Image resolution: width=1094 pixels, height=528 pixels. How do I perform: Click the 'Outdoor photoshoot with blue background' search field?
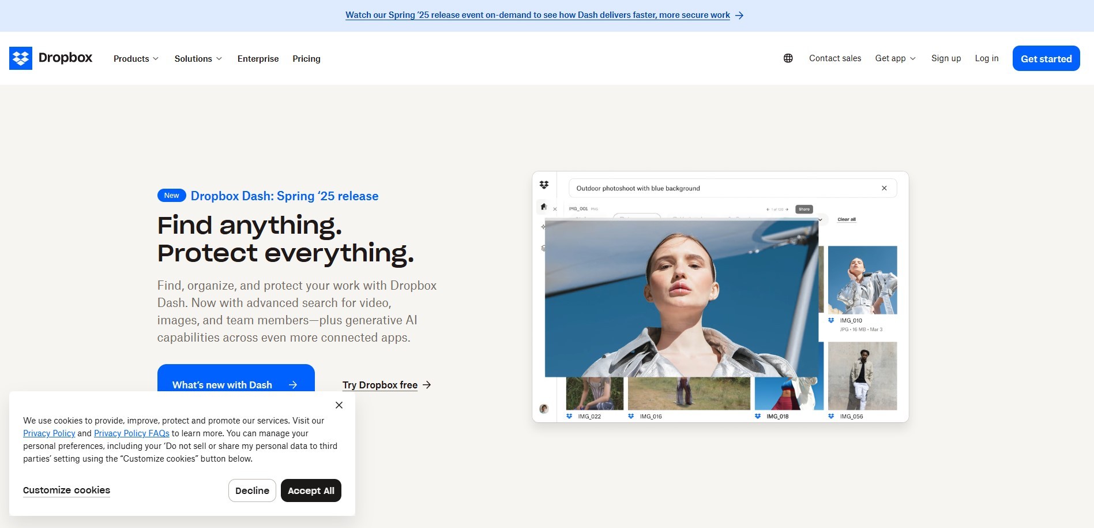point(732,188)
